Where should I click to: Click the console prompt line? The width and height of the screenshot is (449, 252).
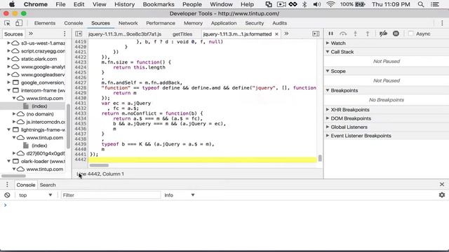[x=224, y=205]
